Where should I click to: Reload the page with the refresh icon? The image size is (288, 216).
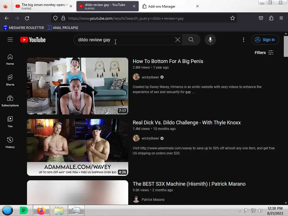pyautogui.click(x=27, y=18)
